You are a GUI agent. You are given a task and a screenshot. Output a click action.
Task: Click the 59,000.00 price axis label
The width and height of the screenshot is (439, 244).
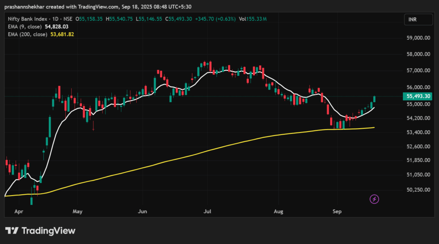coord(418,38)
